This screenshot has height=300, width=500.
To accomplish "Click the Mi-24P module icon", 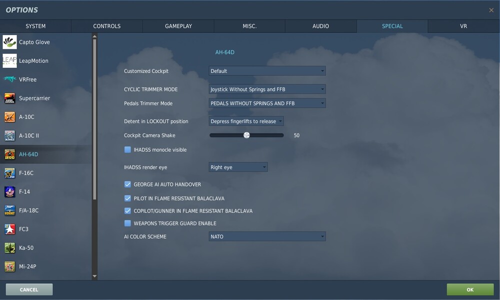I will point(9,267).
